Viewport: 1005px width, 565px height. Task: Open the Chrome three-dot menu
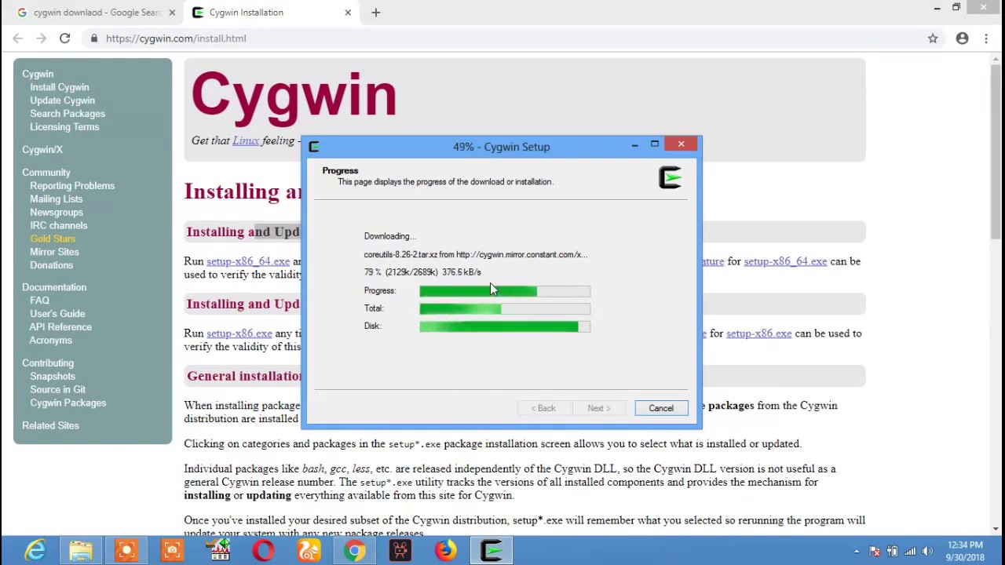pyautogui.click(x=986, y=38)
